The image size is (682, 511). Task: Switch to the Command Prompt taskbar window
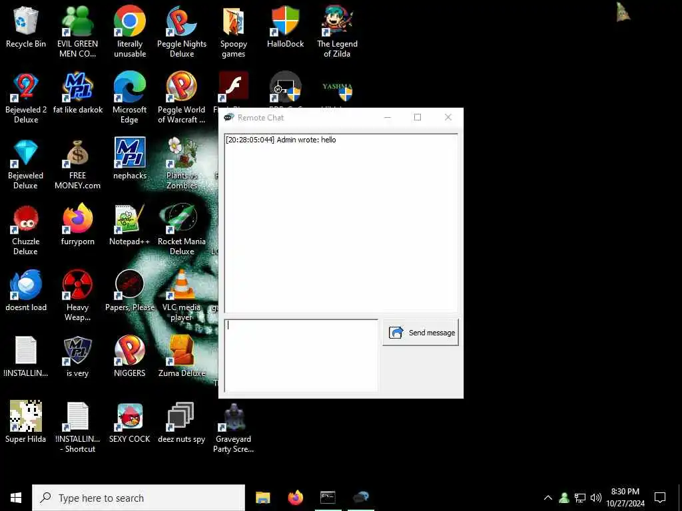(328, 498)
